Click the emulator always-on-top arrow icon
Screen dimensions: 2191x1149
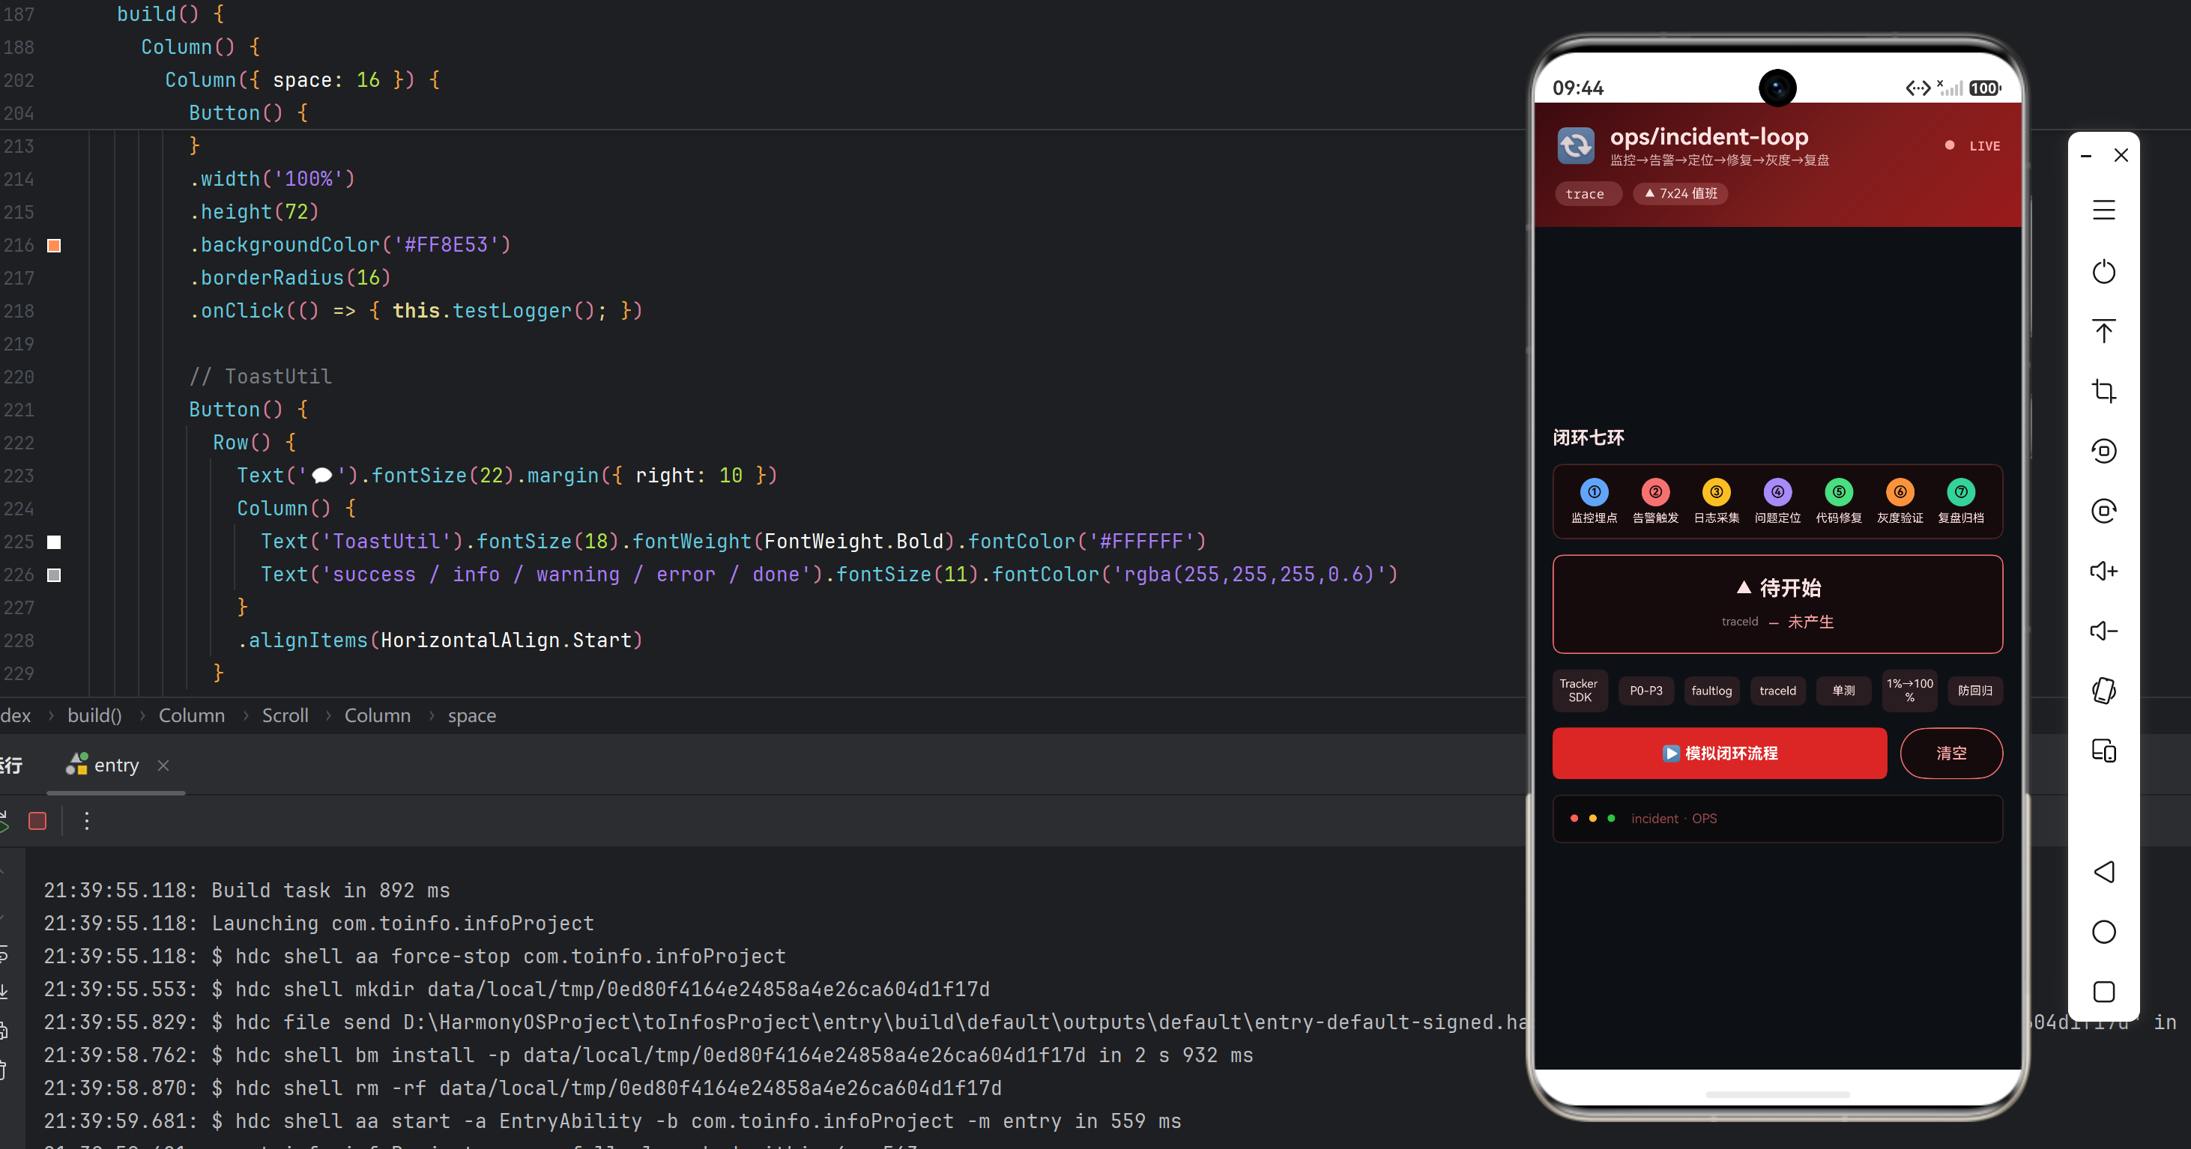(x=2103, y=331)
